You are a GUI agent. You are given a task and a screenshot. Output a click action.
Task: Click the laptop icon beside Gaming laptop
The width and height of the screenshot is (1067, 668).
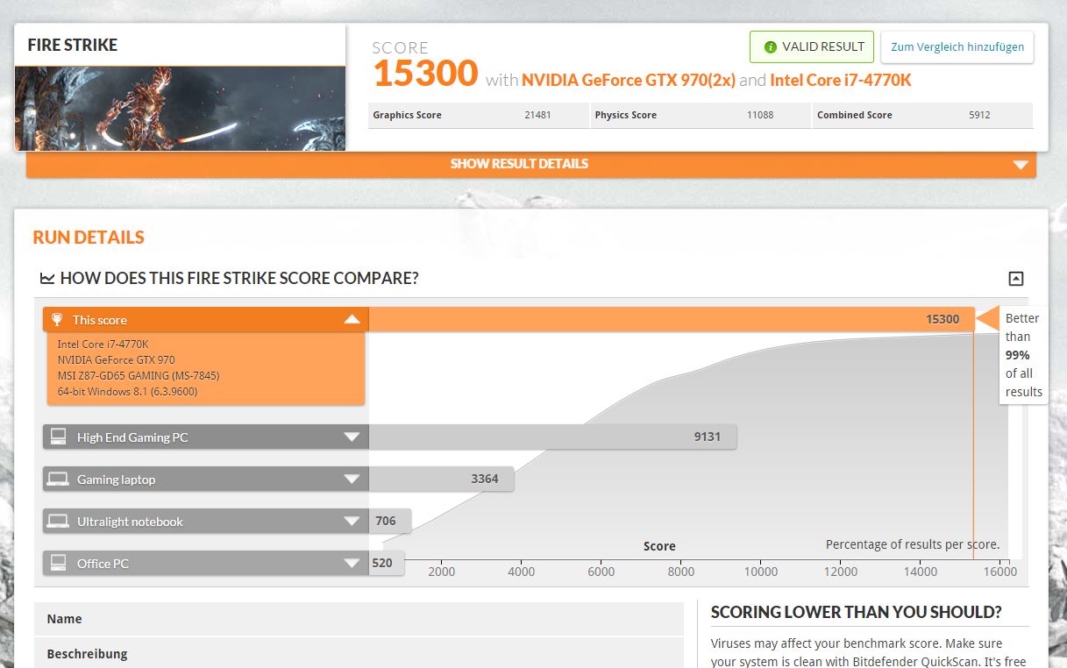(x=59, y=479)
